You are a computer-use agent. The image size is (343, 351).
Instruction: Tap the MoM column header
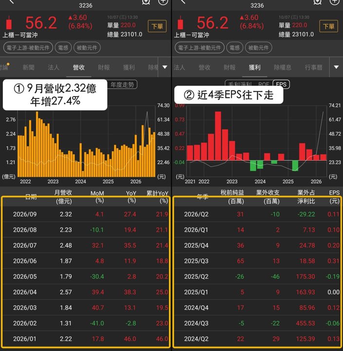point(97,197)
